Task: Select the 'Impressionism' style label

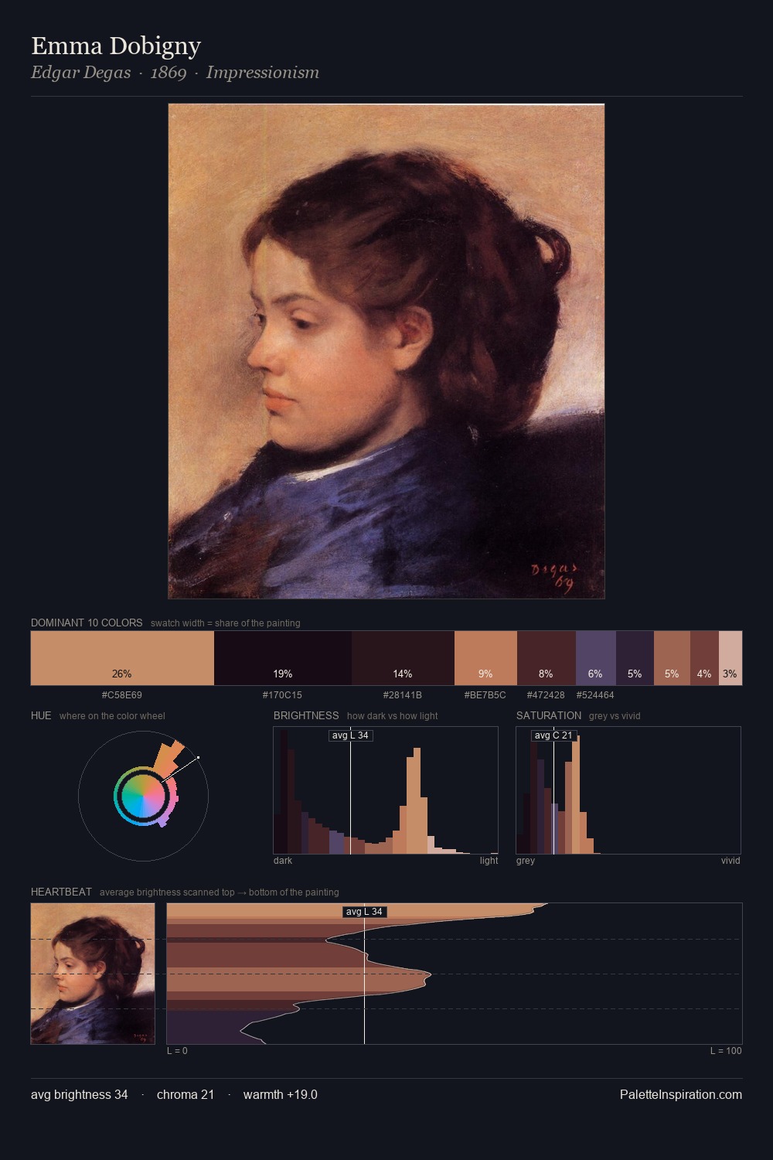Action: coord(263,73)
